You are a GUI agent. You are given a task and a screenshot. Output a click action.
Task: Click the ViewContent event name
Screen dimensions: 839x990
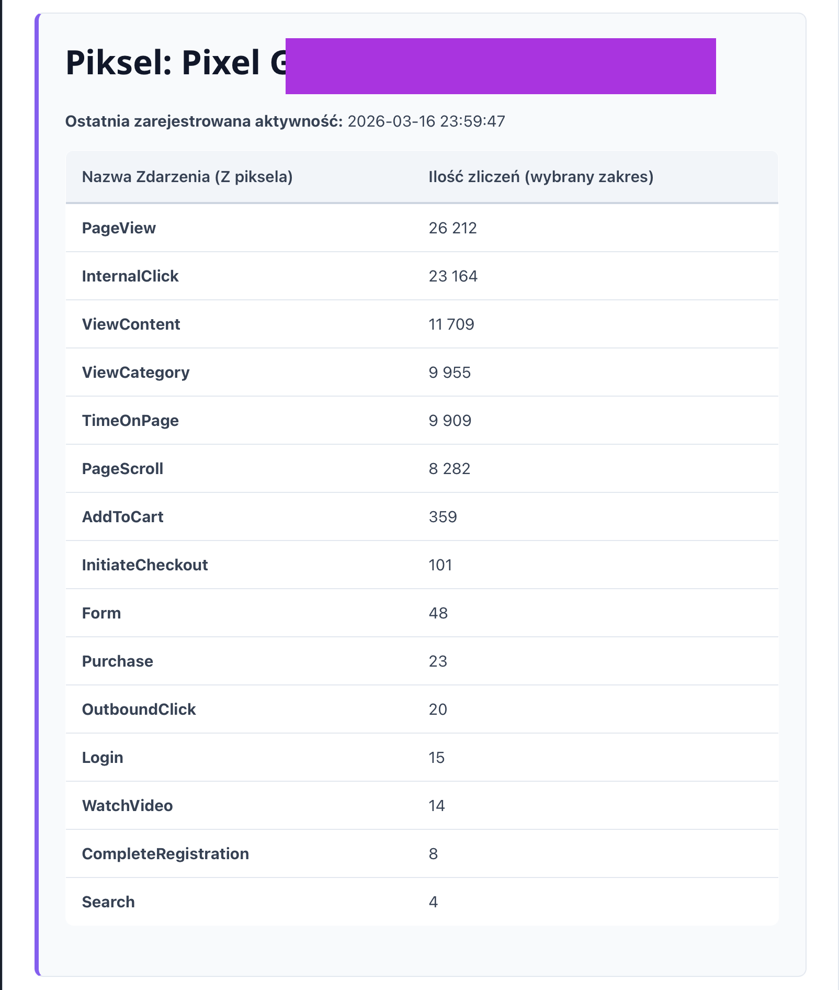(x=131, y=324)
